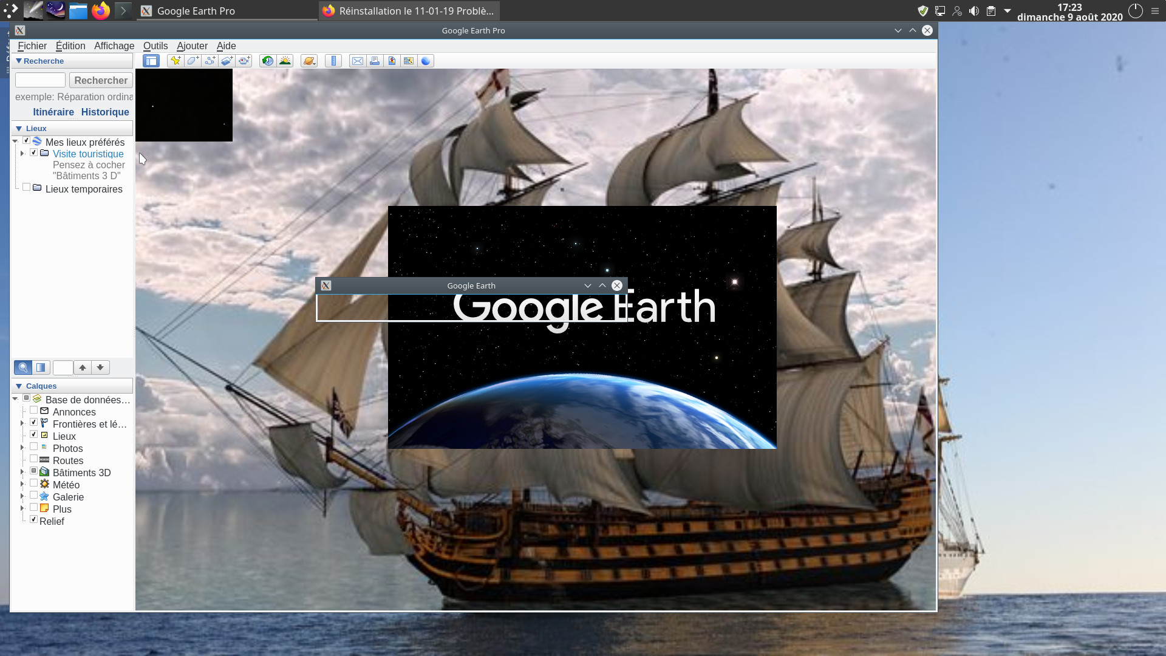Click the email envelope toolbar icon

point(358,61)
